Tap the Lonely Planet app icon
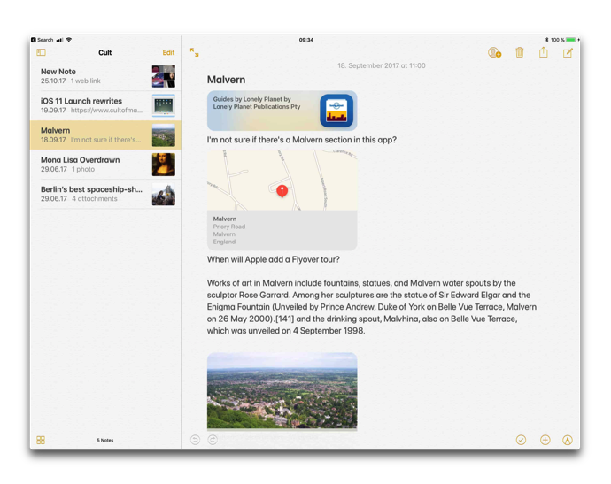The height and width of the screenshot is (484, 611). click(x=336, y=111)
